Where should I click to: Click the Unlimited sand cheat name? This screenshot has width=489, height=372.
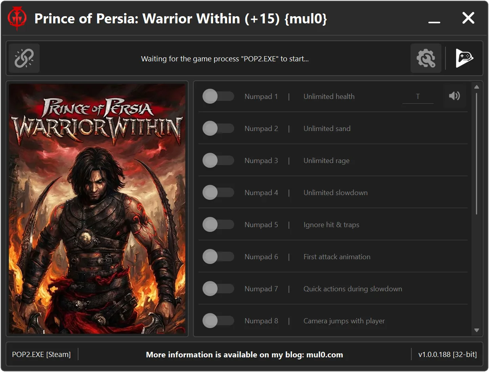coord(327,128)
